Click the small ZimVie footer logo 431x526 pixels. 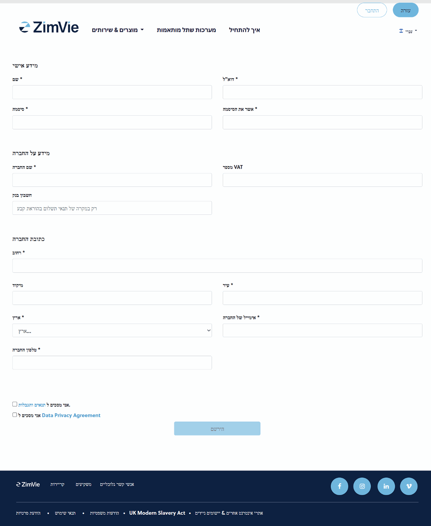pos(28,484)
